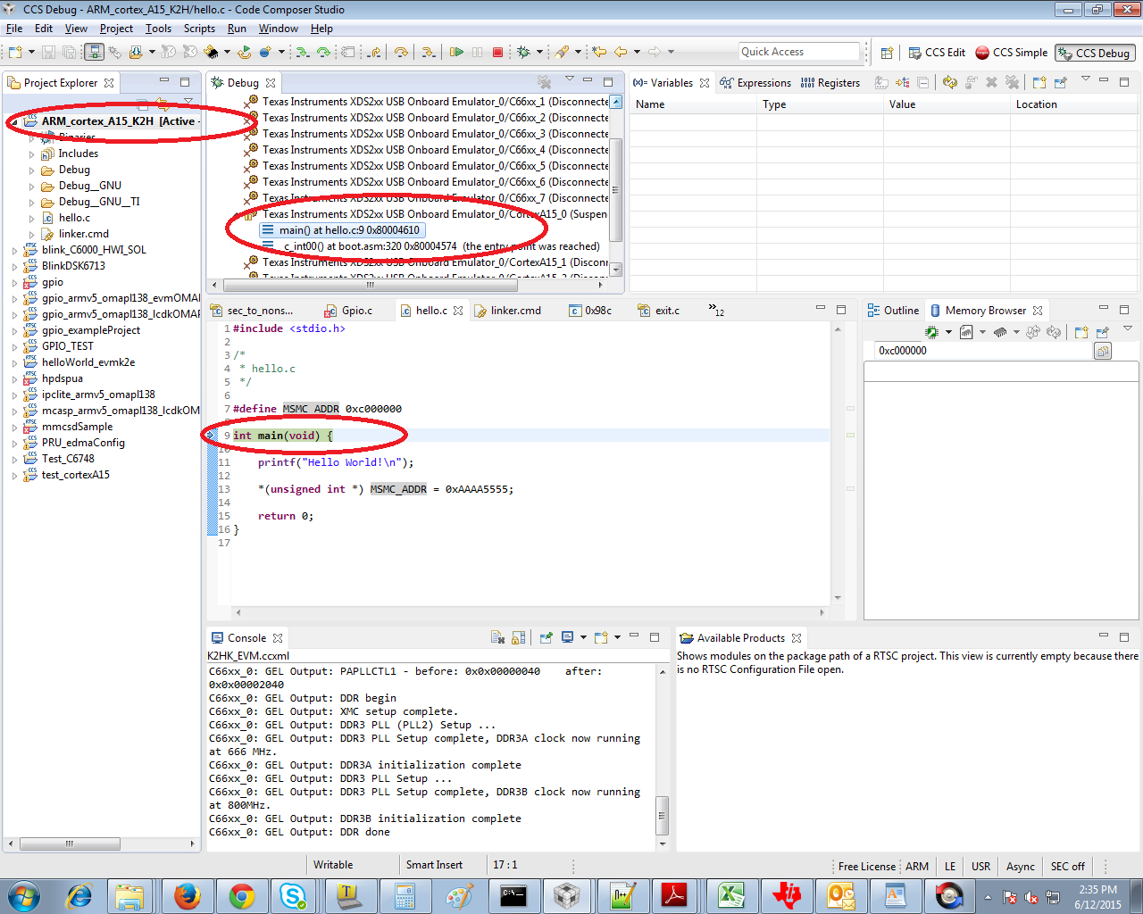Switch to the Gpio.c editor tab
This screenshot has height=914, width=1143.
[x=349, y=311]
